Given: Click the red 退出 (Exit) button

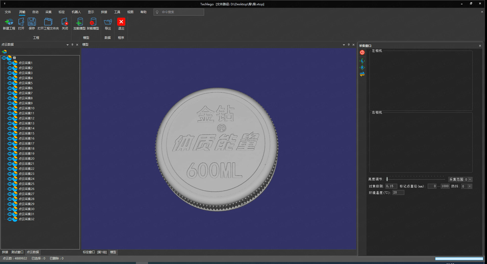Looking at the screenshot, I should [121, 22].
